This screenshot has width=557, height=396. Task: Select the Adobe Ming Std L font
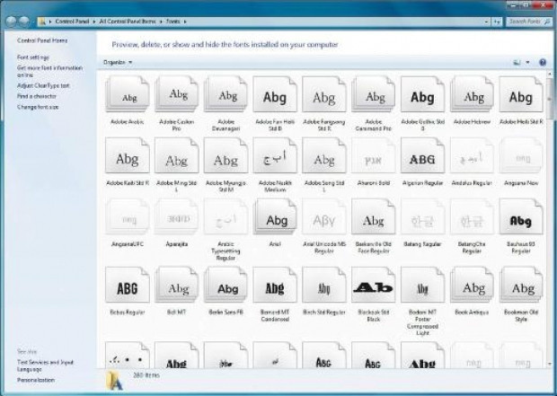click(x=177, y=155)
